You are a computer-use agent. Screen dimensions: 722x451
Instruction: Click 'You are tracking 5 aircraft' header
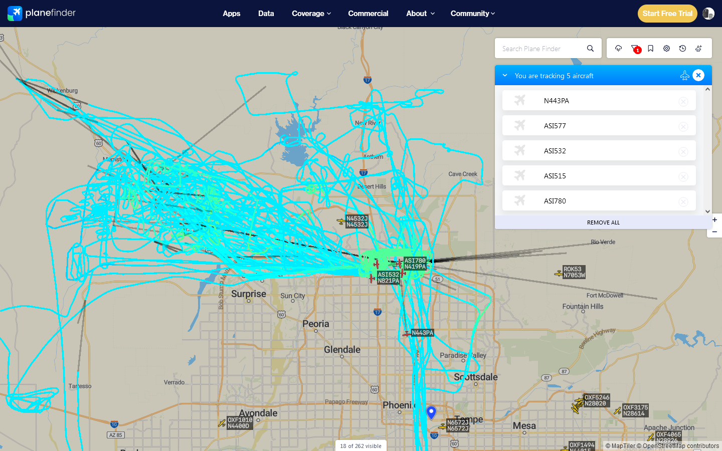[x=554, y=76]
